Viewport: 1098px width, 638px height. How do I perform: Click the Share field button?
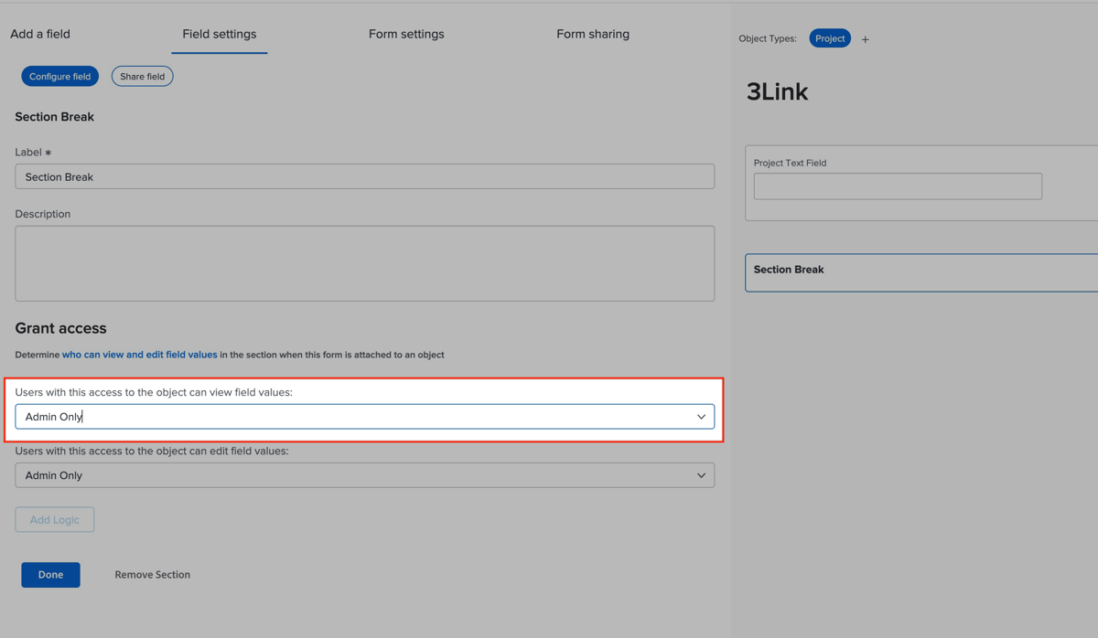142,76
